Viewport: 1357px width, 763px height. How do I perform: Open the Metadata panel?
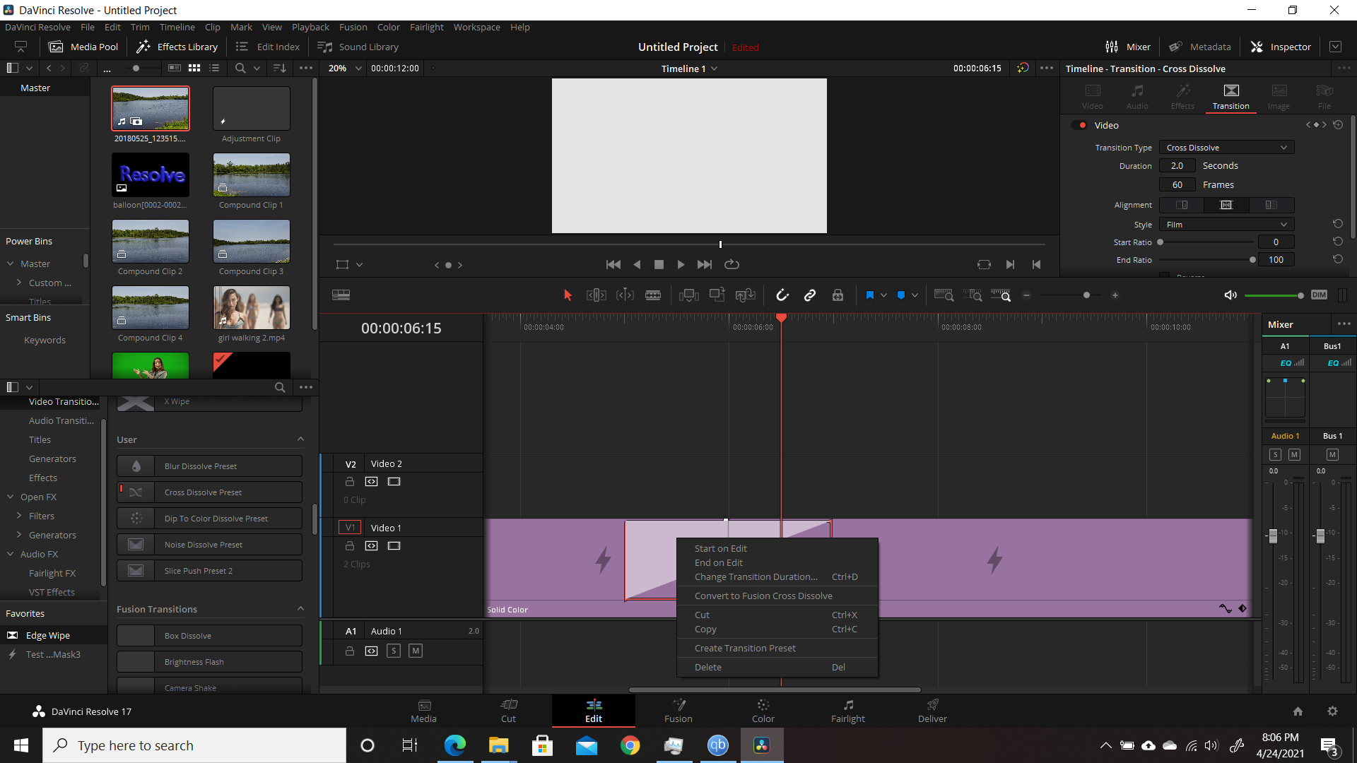click(1200, 47)
